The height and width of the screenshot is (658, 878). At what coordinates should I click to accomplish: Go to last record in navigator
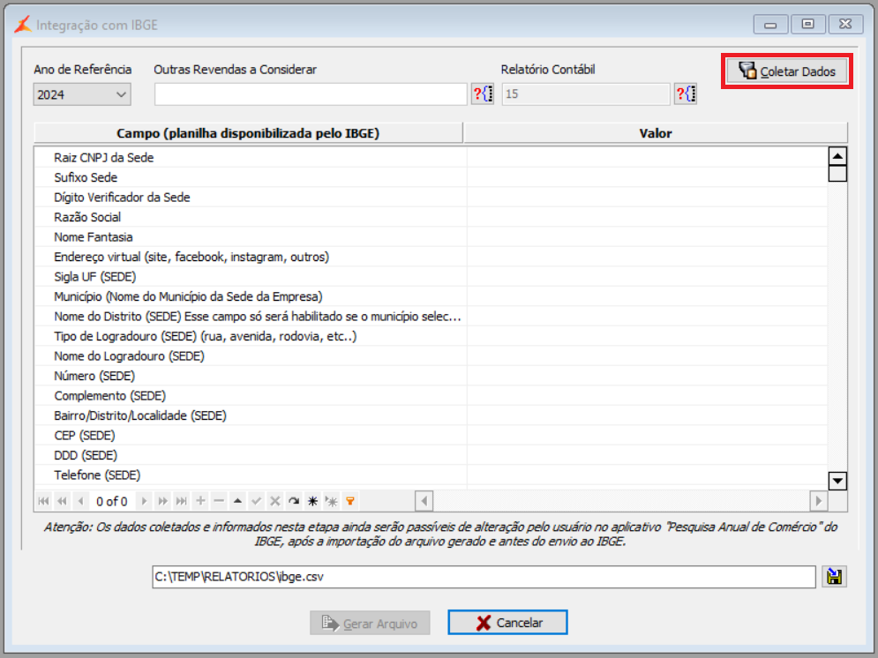pyautogui.click(x=182, y=501)
